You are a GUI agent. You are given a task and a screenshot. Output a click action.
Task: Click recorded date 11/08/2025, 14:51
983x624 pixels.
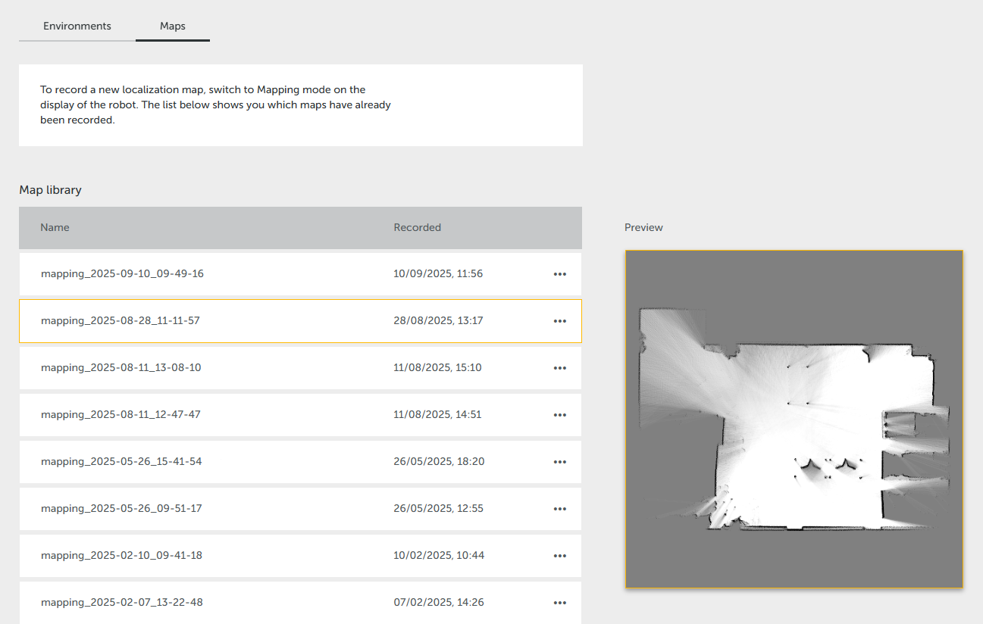[x=437, y=415]
